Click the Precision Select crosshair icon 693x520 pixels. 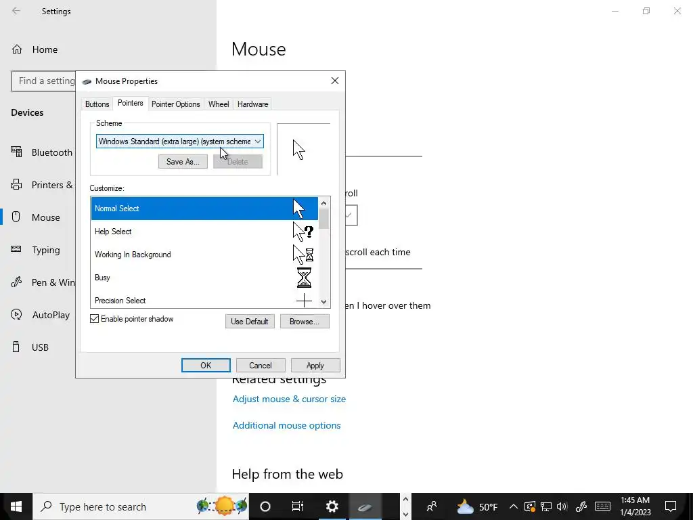pos(304,301)
